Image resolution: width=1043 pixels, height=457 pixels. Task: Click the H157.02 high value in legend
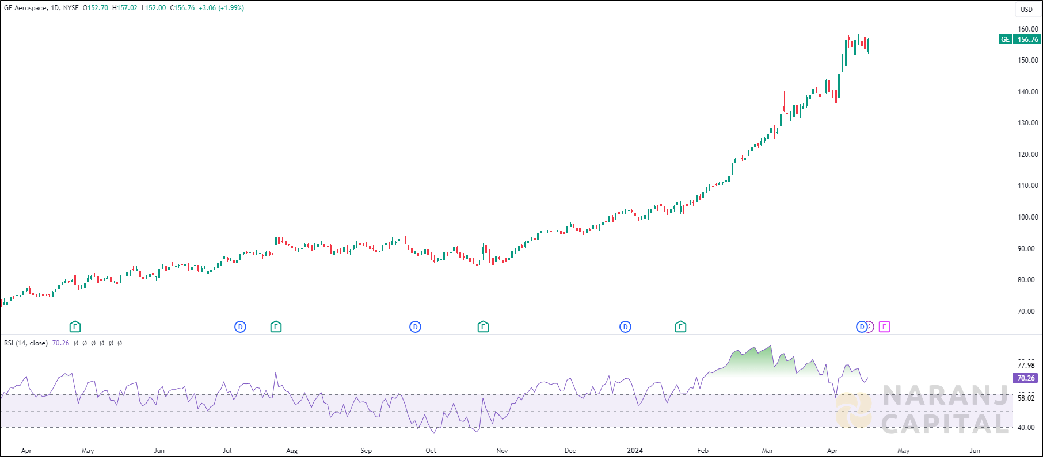tap(125, 8)
